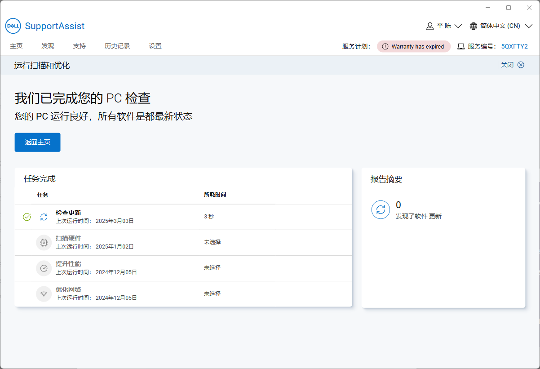This screenshot has width=540, height=369.
Task: Close the SupportAssist window
Action: coord(529,8)
